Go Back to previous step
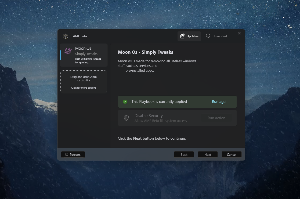 click(x=184, y=155)
